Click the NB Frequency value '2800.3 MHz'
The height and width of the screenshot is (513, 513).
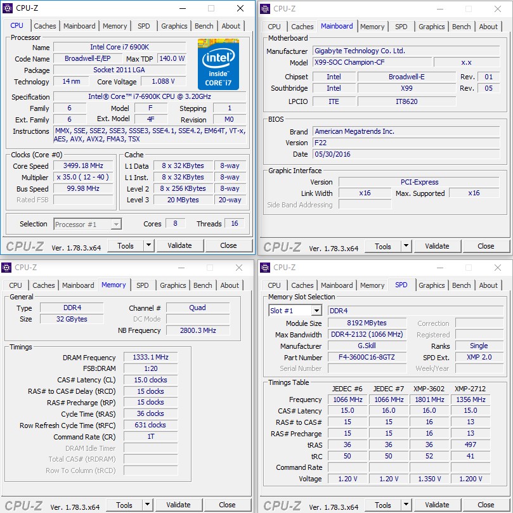pyautogui.click(x=198, y=330)
